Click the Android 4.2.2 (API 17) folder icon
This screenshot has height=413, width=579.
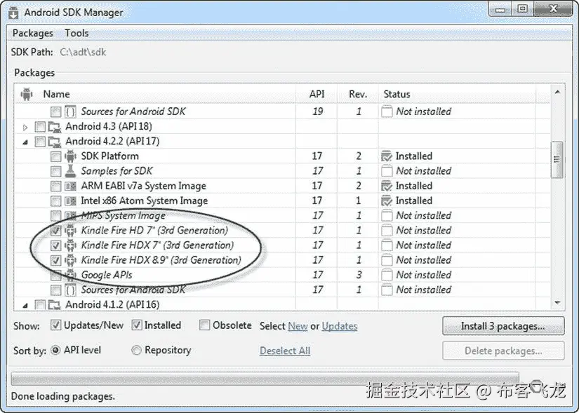[55, 142]
